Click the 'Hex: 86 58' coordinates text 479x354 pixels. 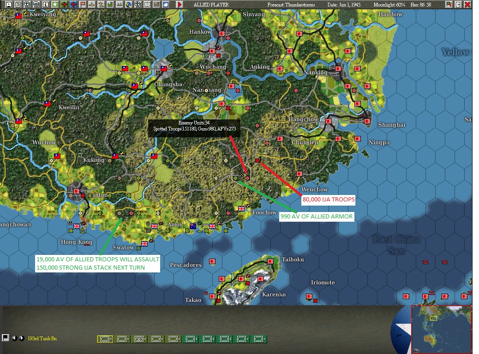(421, 5)
